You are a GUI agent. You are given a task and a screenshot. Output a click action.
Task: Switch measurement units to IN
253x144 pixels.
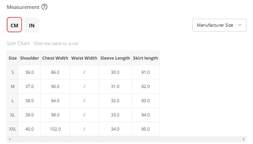[32, 25]
